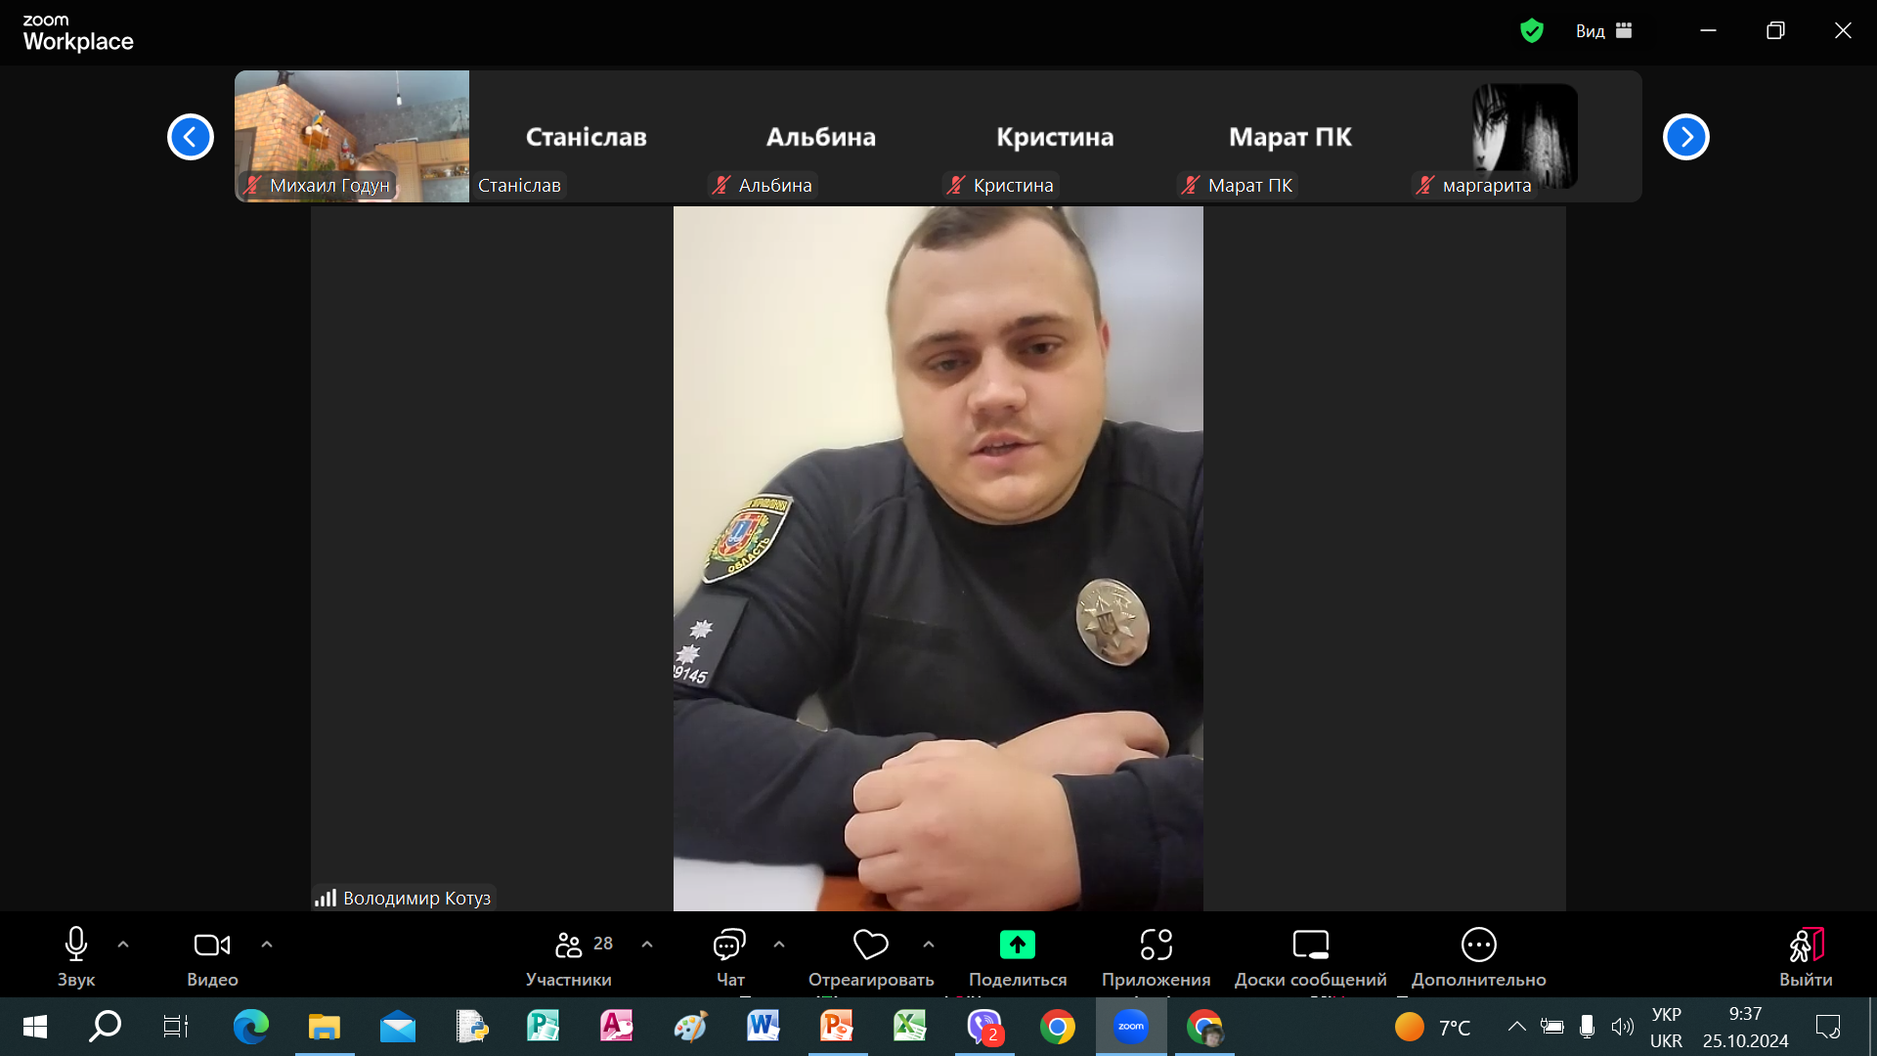This screenshot has width=1877, height=1056.
Task: Expand the participants options arrow
Action: coord(647,945)
